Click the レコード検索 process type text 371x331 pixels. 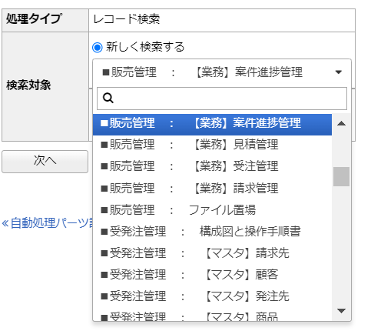click(x=127, y=19)
